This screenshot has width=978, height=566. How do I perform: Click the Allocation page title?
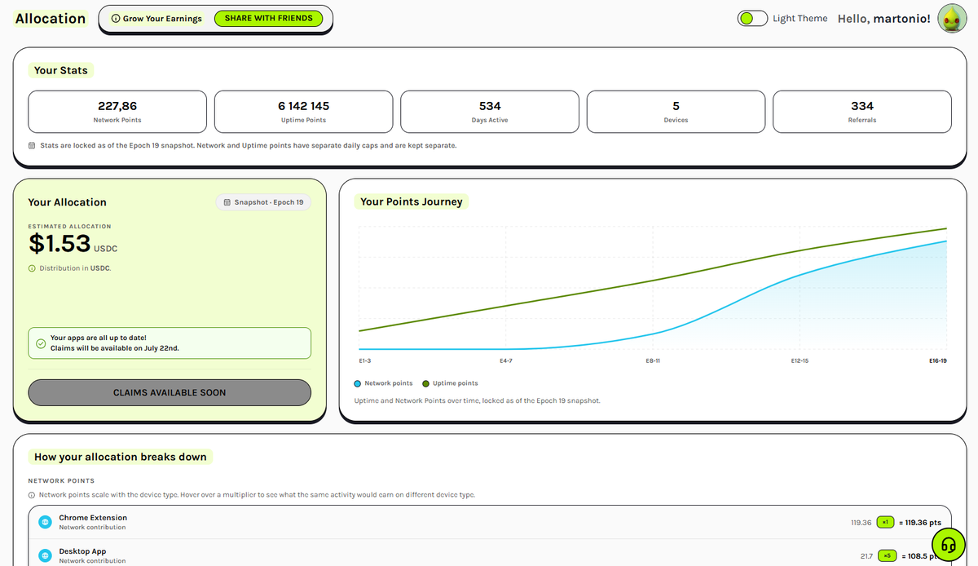[x=51, y=18]
